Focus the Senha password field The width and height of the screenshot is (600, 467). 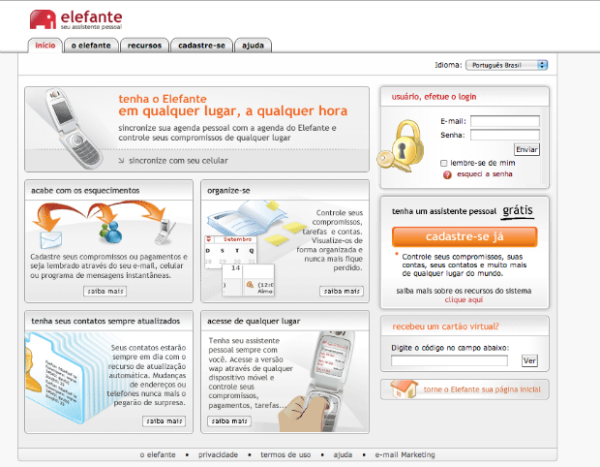pyautogui.click(x=505, y=135)
